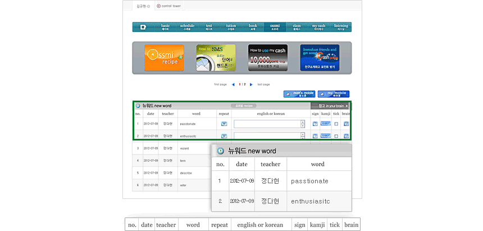Image resolution: width=483 pixels, height=231 pixels.
Task: Click the my mobile button
Action: [x=334, y=94]
